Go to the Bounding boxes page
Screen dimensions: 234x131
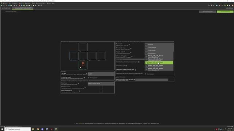(89, 123)
